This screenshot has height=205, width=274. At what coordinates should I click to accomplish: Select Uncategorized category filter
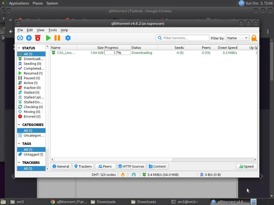31,135
